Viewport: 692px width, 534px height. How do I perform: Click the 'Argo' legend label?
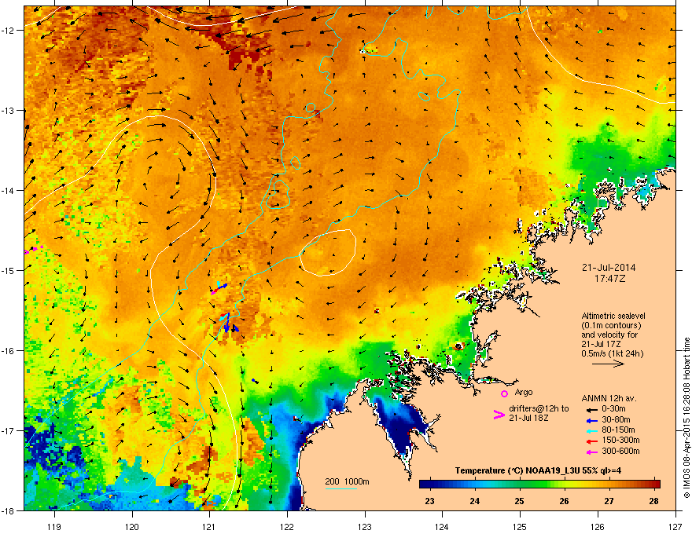tap(524, 392)
